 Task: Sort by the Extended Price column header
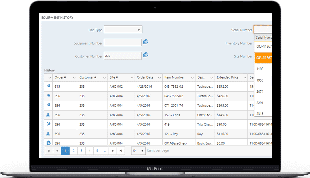tap(227, 77)
